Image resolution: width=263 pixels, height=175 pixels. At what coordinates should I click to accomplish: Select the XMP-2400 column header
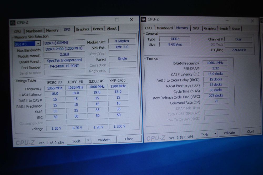(x=117, y=81)
